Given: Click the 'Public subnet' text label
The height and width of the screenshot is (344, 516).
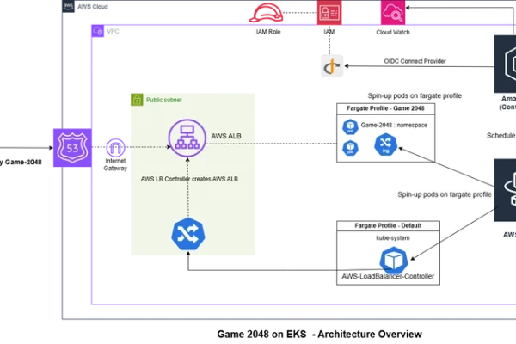Looking at the screenshot, I should click(163, 100).
